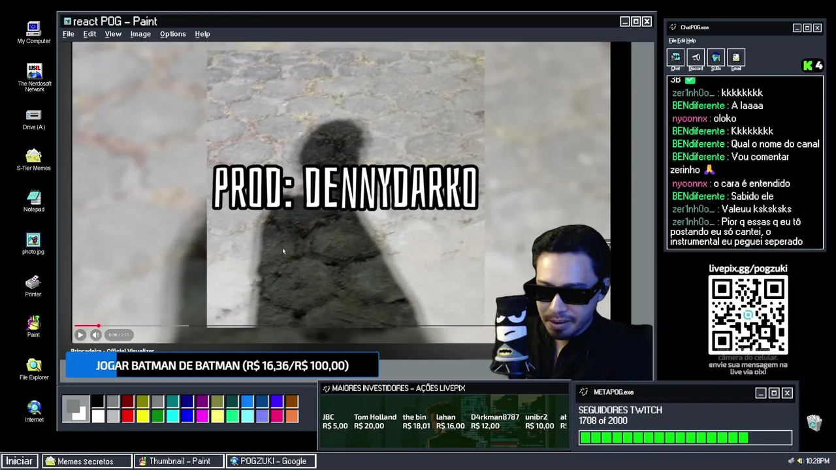Click the Chat icon in ChatPOG

pos(675,58)
